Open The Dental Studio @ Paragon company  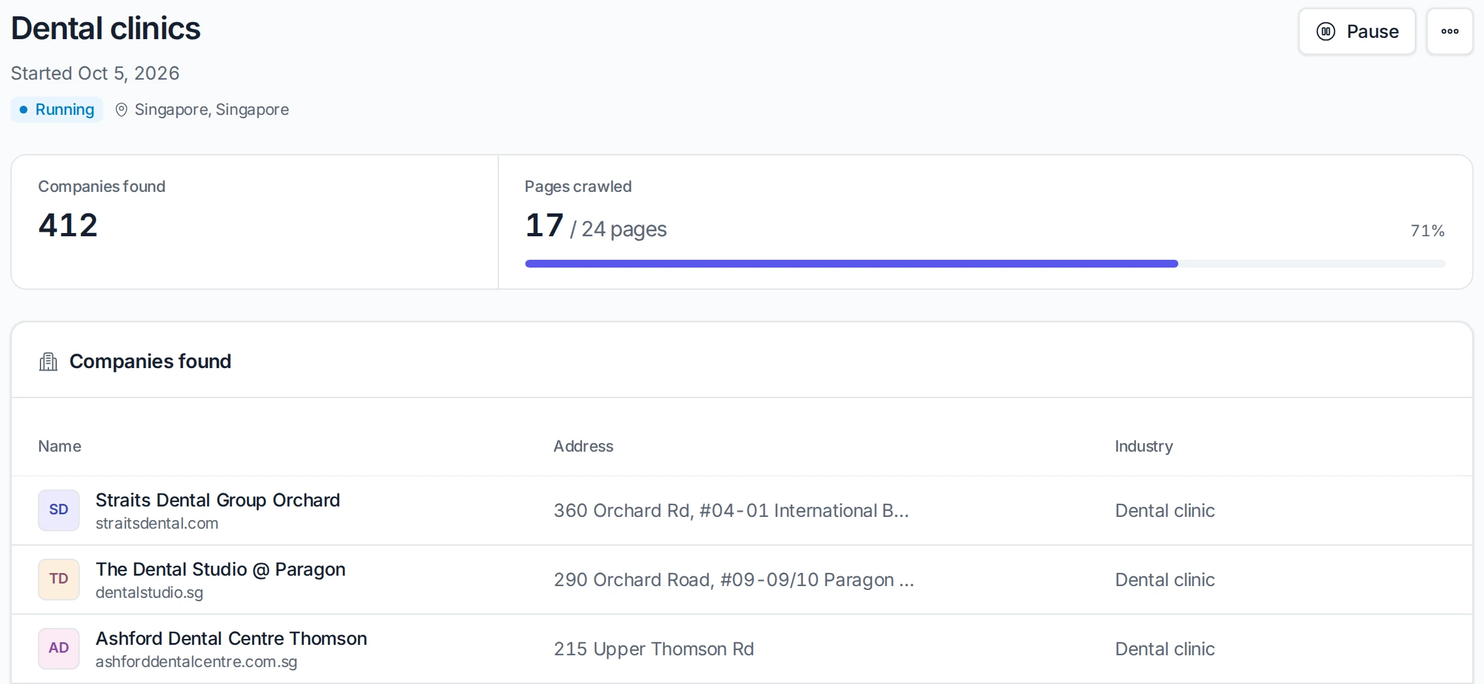tap(220, 569)
